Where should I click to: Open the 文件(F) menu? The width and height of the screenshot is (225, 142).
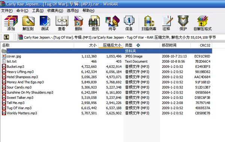tap(7, 10)
